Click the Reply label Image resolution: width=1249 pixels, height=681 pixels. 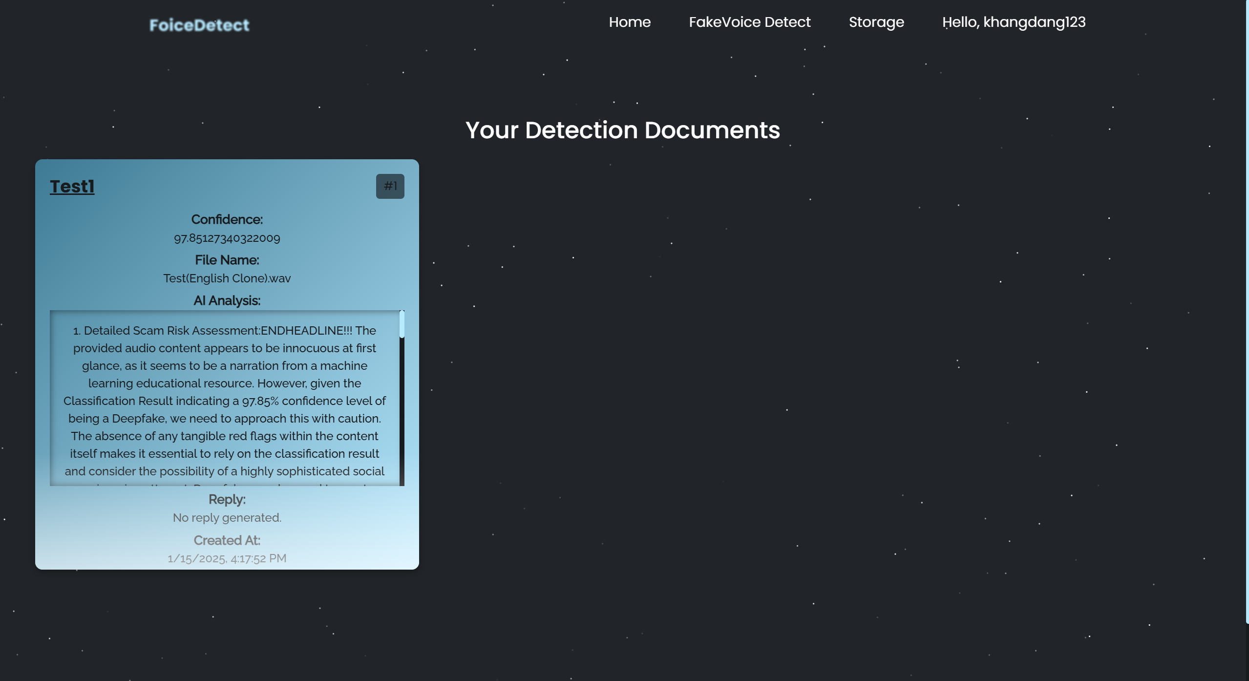click(x=227, y=500)
